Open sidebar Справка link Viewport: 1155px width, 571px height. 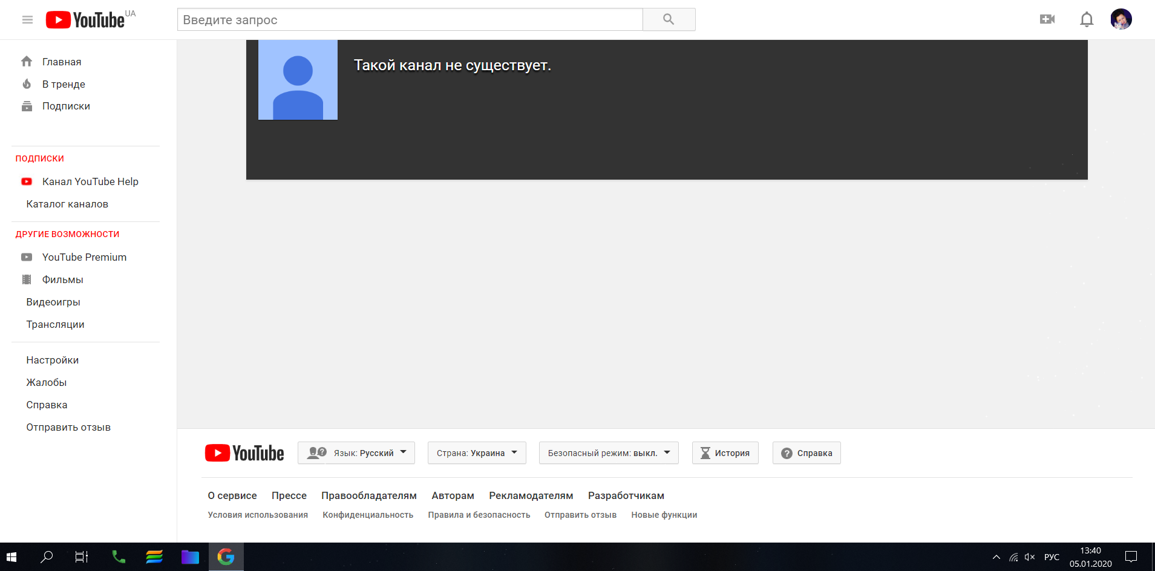(47, 405)
